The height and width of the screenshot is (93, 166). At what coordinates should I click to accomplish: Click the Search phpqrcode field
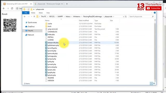[x=141, y=17]
